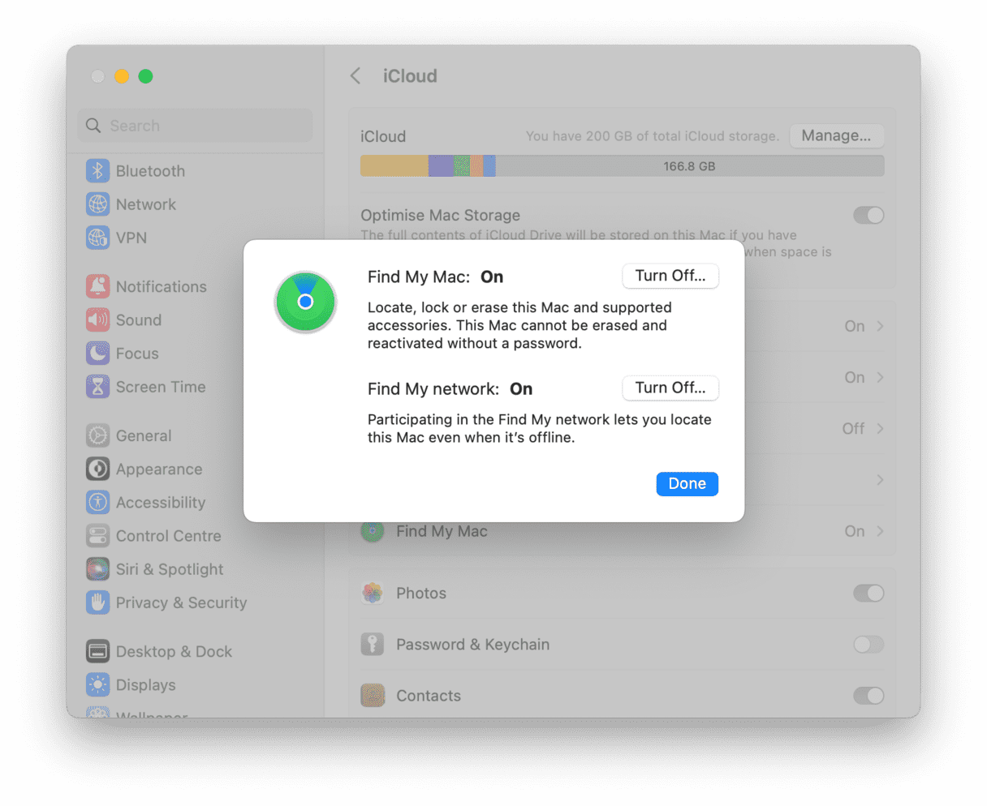Click the Find My network description text
The width and height of the screenshot is (987, 806).
[x=539, y=428]
